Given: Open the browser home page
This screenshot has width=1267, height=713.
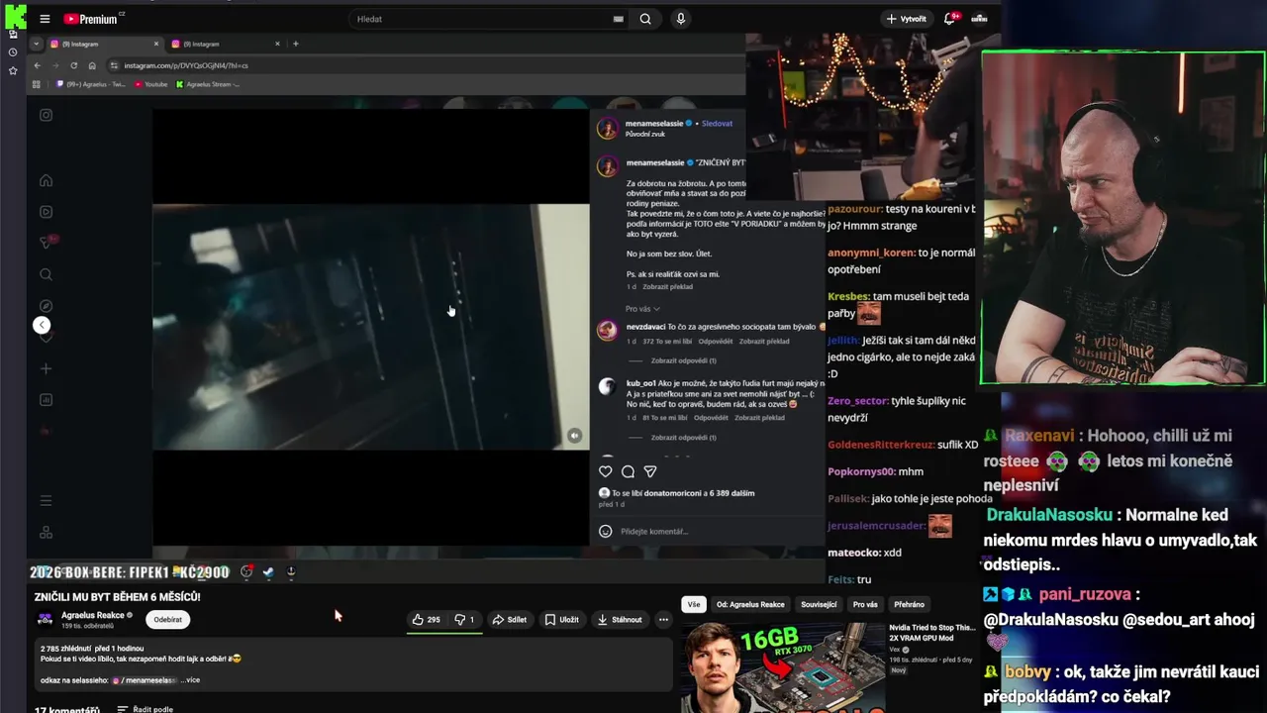Looking at the screenshot, I should (92, 65).
